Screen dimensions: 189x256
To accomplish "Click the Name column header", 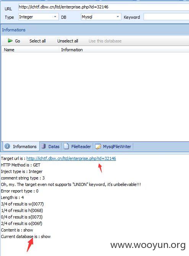I will pyautogui.click(x=30, y=50).
